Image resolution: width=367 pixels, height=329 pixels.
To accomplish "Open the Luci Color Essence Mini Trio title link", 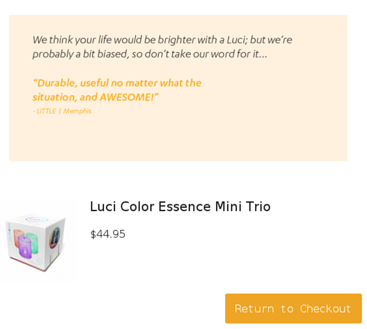I will (180, 207).
